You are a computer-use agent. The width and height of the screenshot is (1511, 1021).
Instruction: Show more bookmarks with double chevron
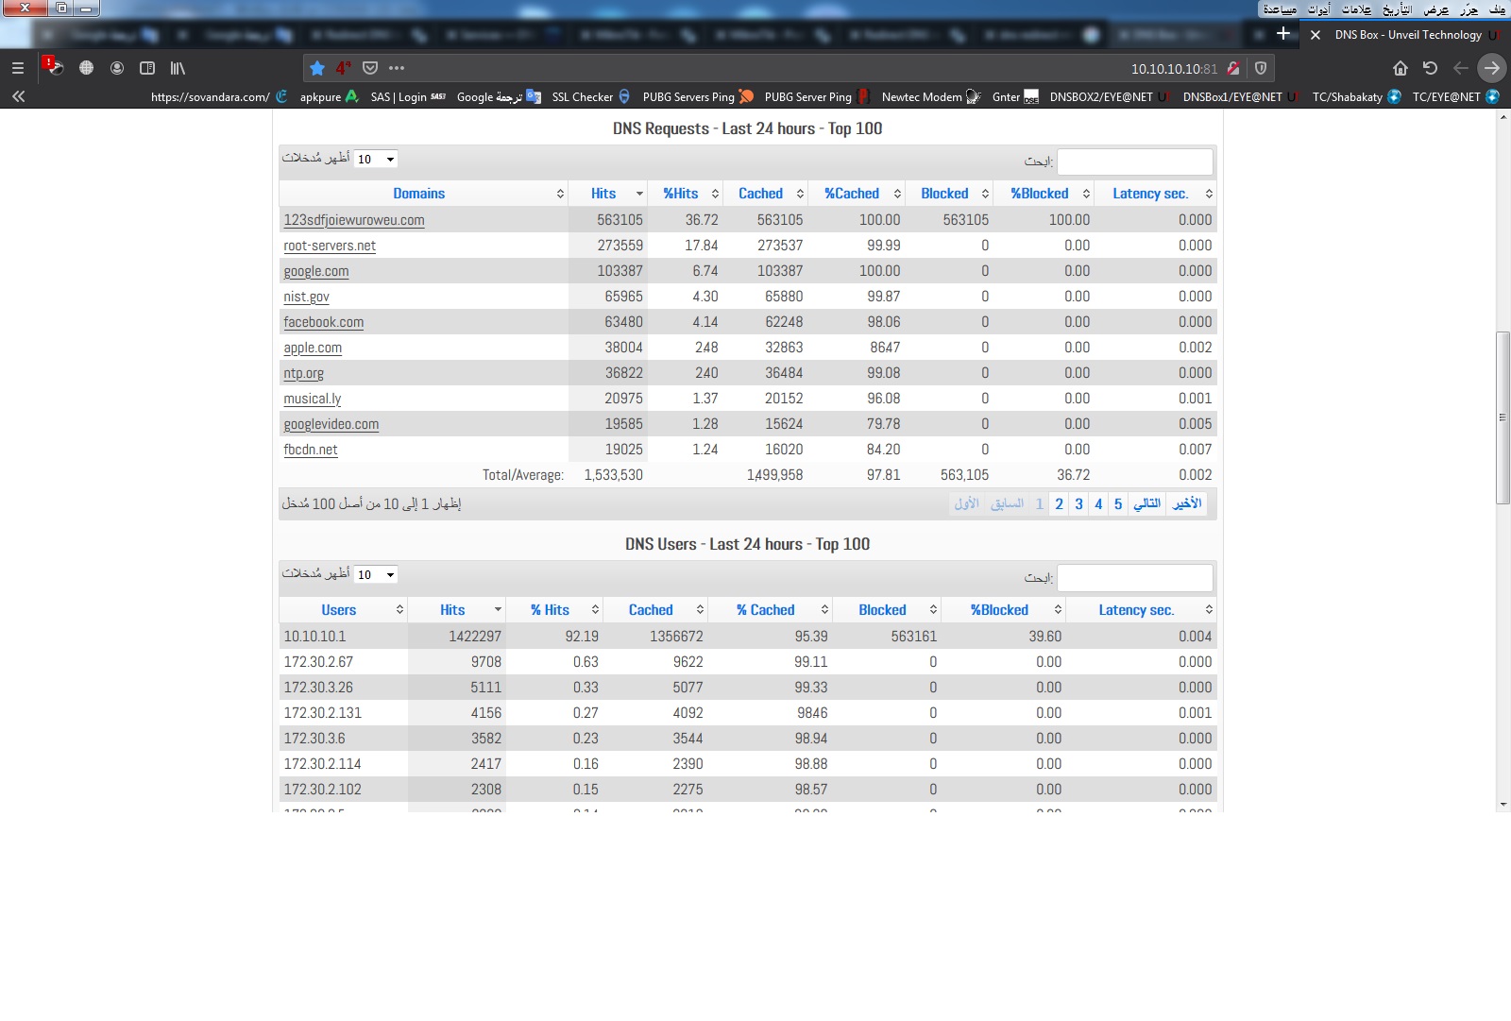tap(18, 96)
